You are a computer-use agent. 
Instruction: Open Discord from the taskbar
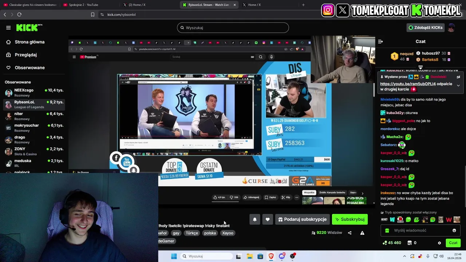tap(282, 256)
